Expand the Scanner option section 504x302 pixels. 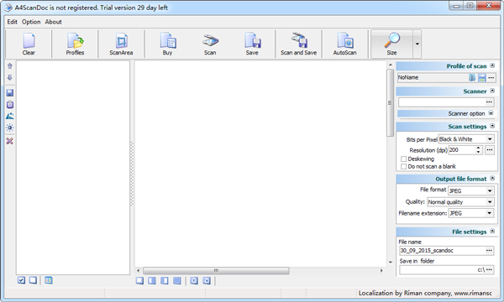pos(491,113)
